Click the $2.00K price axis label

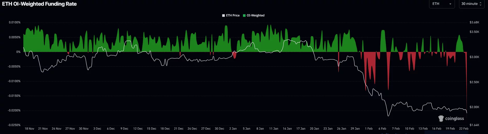[475, 107]
